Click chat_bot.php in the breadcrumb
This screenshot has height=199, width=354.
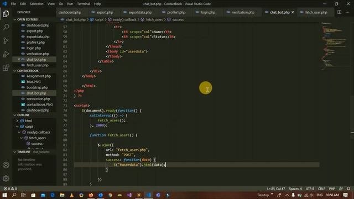click(76, 20)
